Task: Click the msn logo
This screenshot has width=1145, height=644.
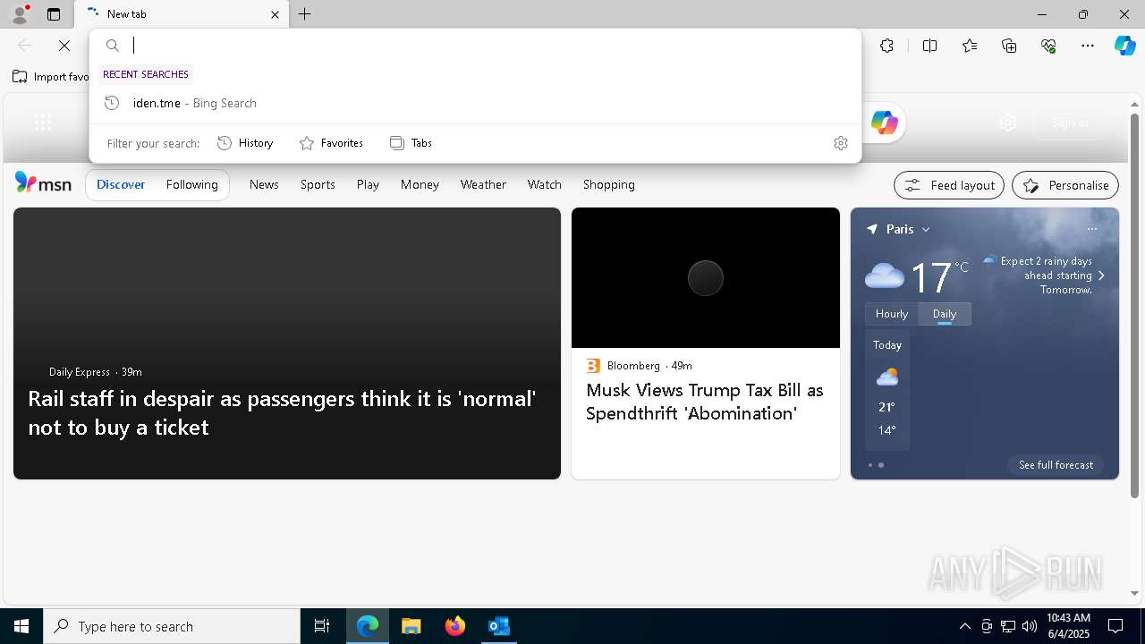Action: point(43,183)
